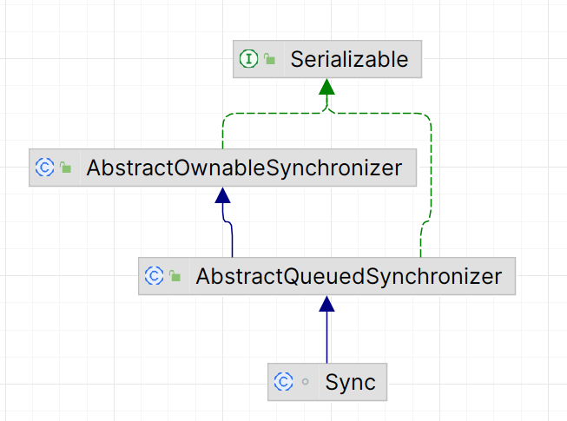This screenshot has height=421, width=567.
Task: Click the class icon on the Sync node
Action: pos(283,381)
